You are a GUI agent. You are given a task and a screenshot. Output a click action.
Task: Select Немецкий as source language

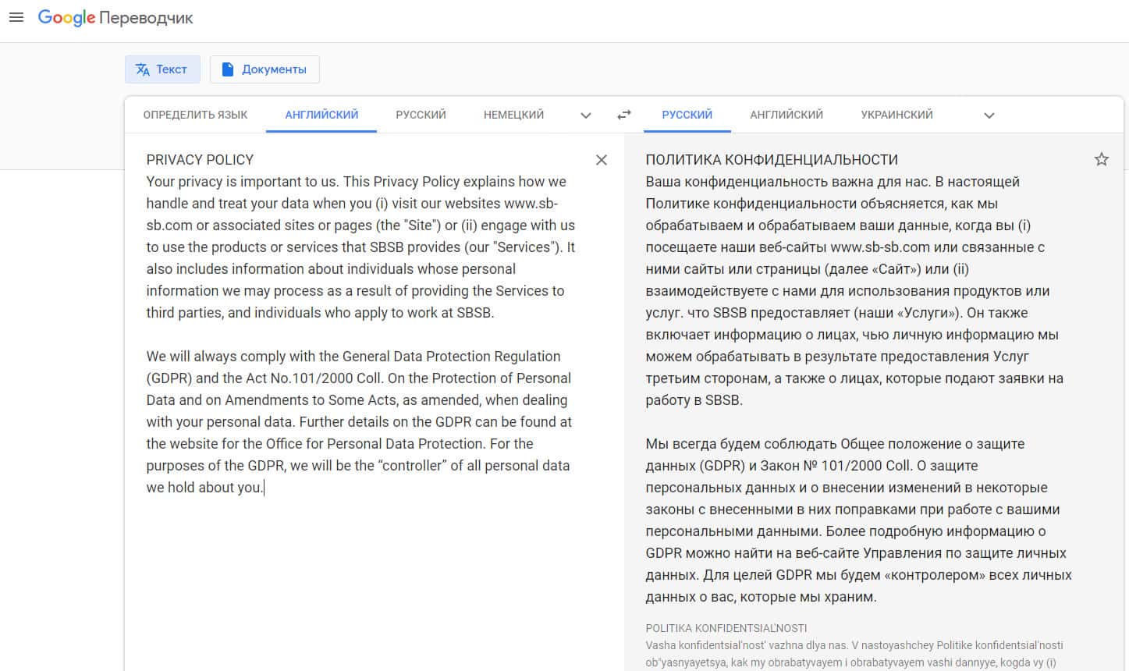(x=513, y=115)
